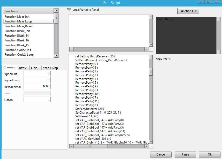222x159 pixels.
Task: Select line 'RemoveParty( 3 )'
Action: click(x=87, y=75)
